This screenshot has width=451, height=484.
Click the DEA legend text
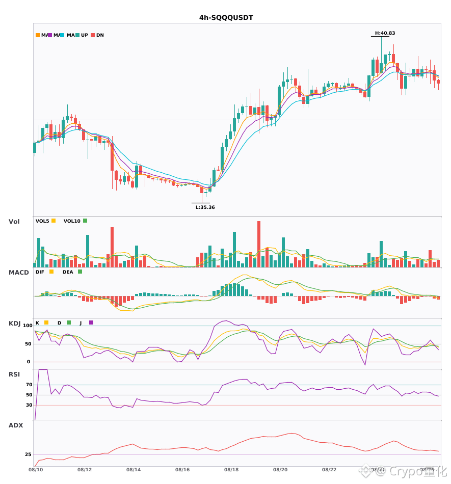point(68,272)
